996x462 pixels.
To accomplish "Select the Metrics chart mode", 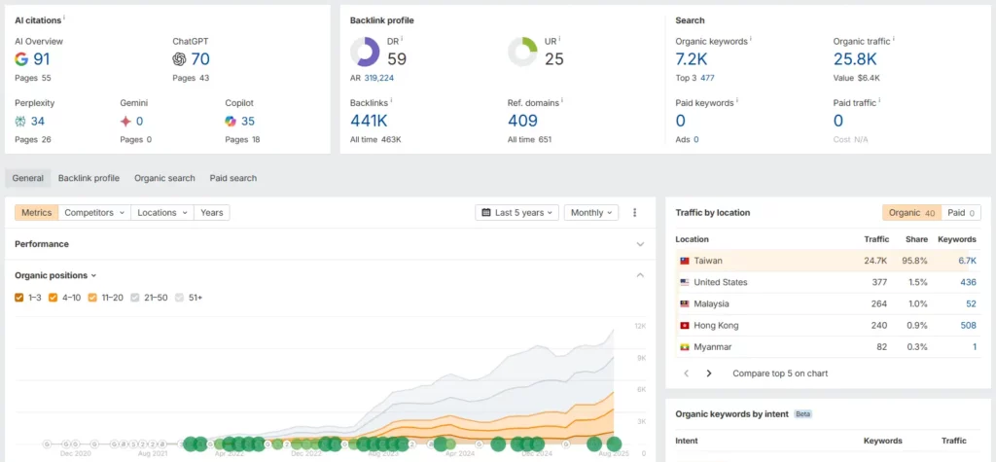I will tap(37, 212).
